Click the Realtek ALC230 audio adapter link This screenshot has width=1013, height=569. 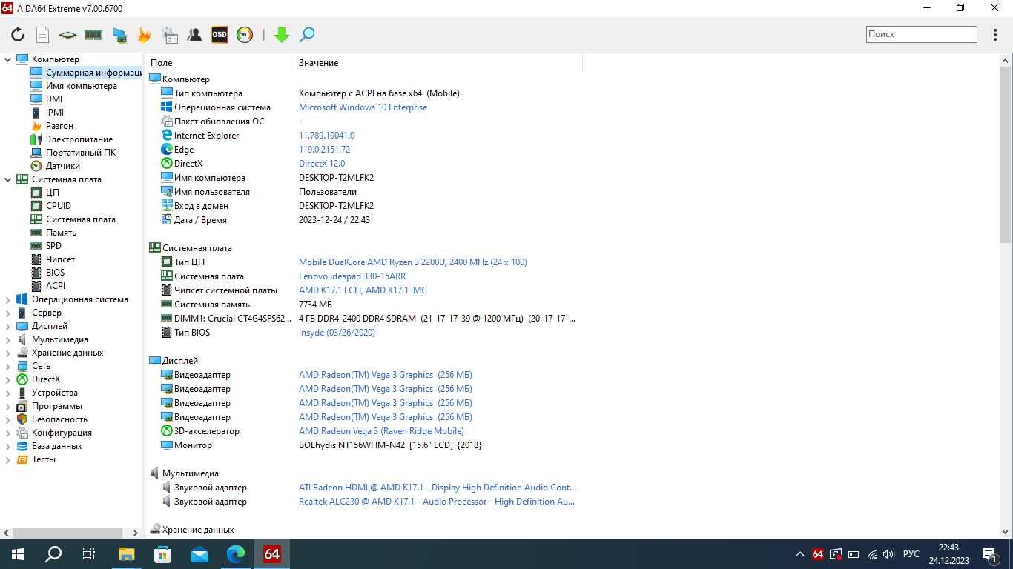[437, 502]
